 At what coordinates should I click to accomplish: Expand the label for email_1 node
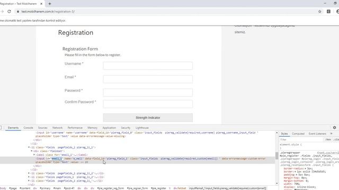tap(34, 155)
